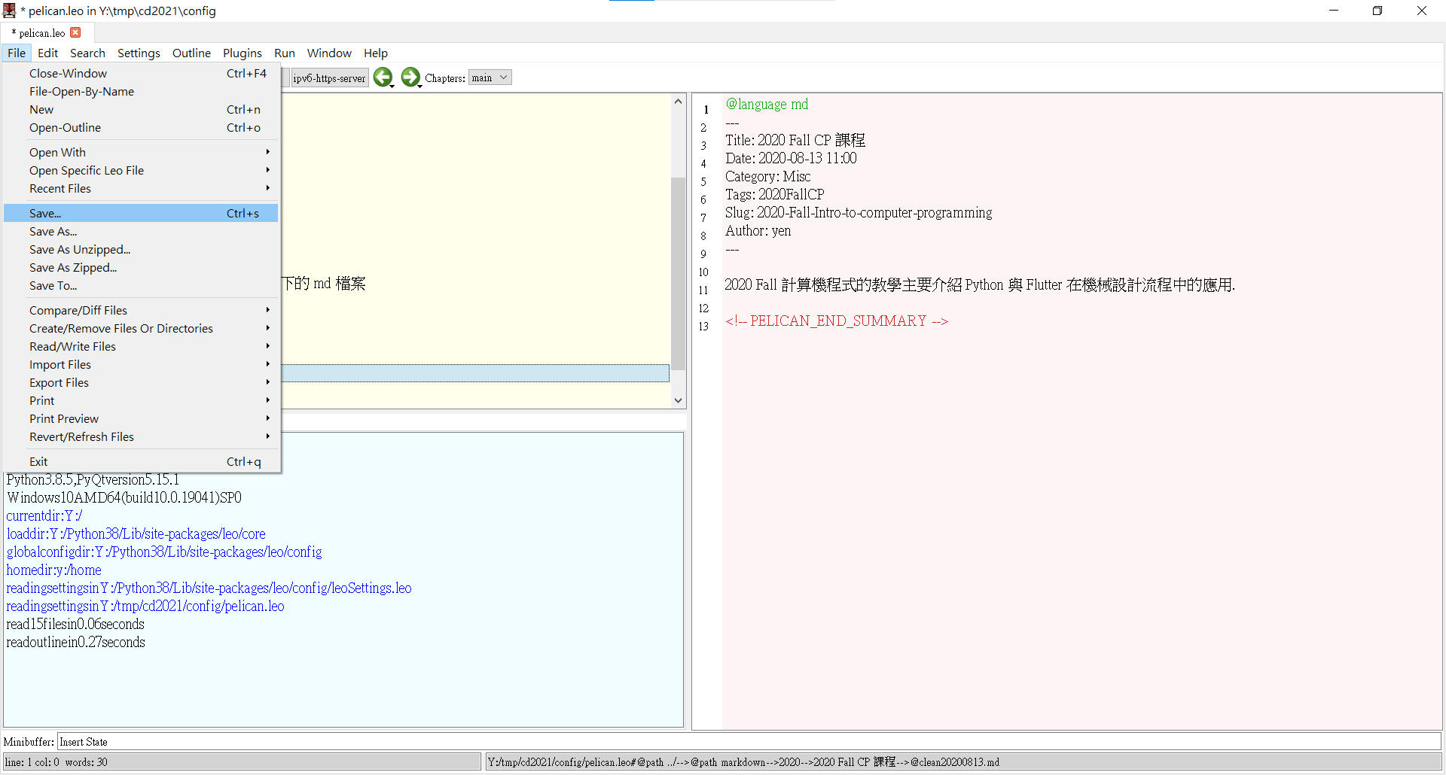
Task: Choose Save As Zipped... entry
Action: 141,267
